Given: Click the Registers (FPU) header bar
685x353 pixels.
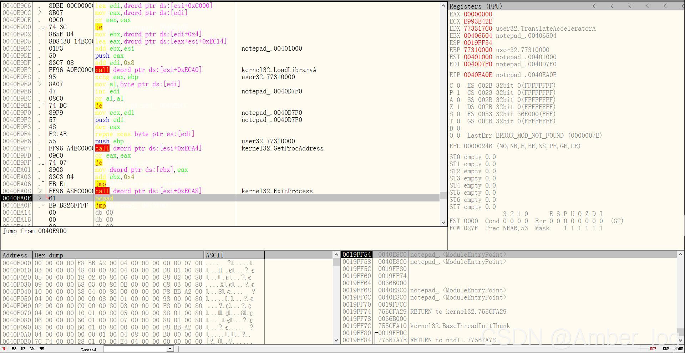Looking at the screenshot, I should coord(566,6).
